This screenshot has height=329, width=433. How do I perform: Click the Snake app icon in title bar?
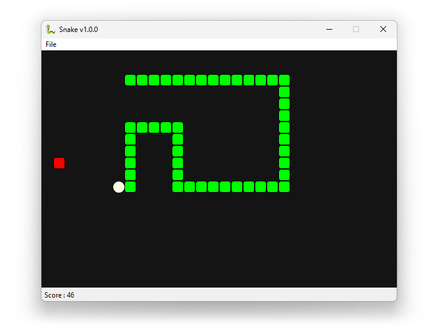coord(51,29)
